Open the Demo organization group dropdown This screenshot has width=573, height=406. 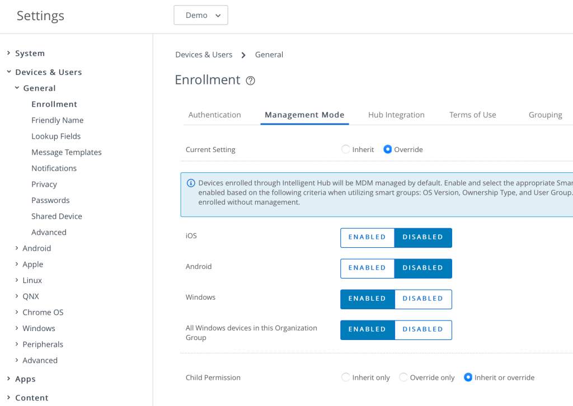201,15
